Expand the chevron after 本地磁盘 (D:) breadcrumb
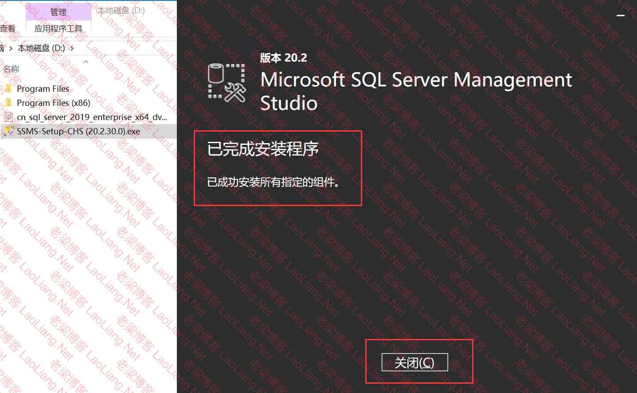The height and width of the screenshot is (393, 637). [72, 48]
